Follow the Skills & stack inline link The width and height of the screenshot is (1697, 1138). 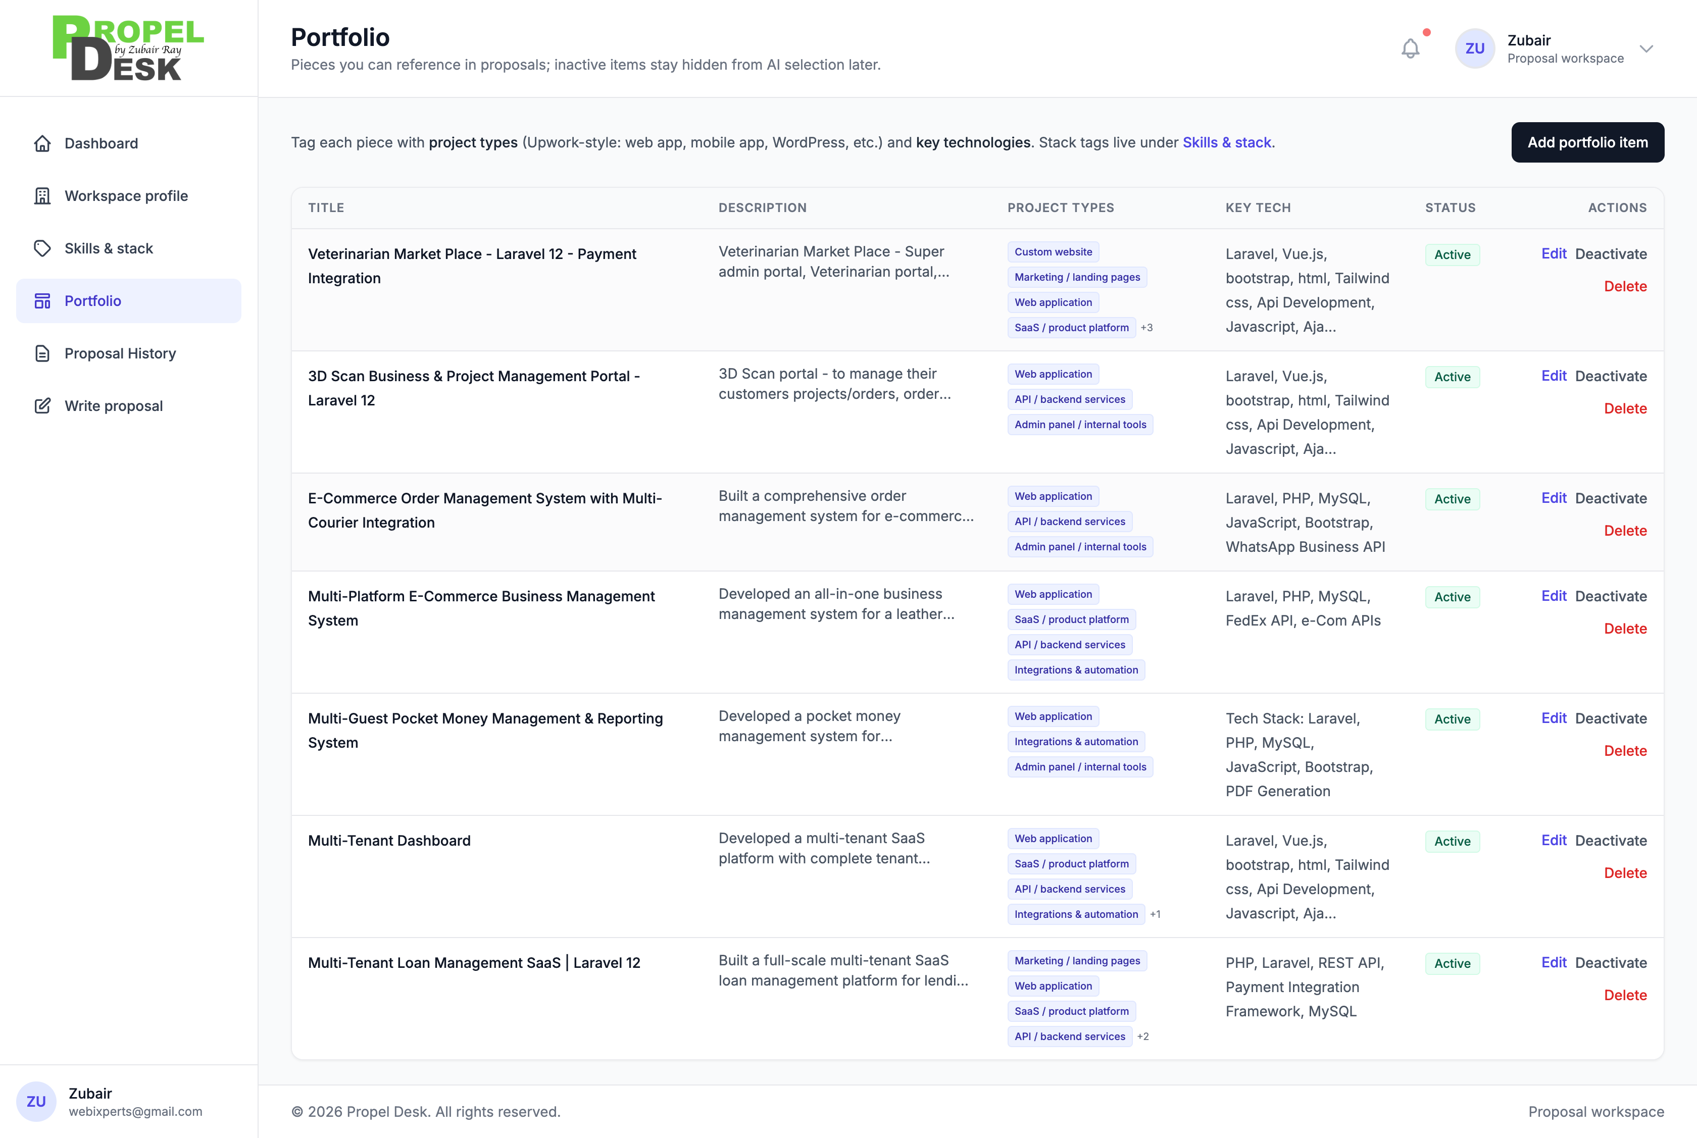tap(1227, 142)
